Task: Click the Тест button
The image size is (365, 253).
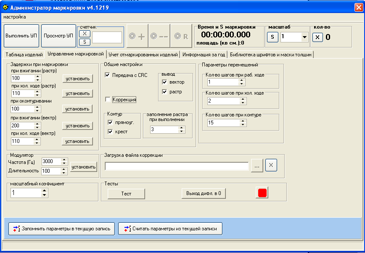Action: pyautogui.click(x=126, y=194)
